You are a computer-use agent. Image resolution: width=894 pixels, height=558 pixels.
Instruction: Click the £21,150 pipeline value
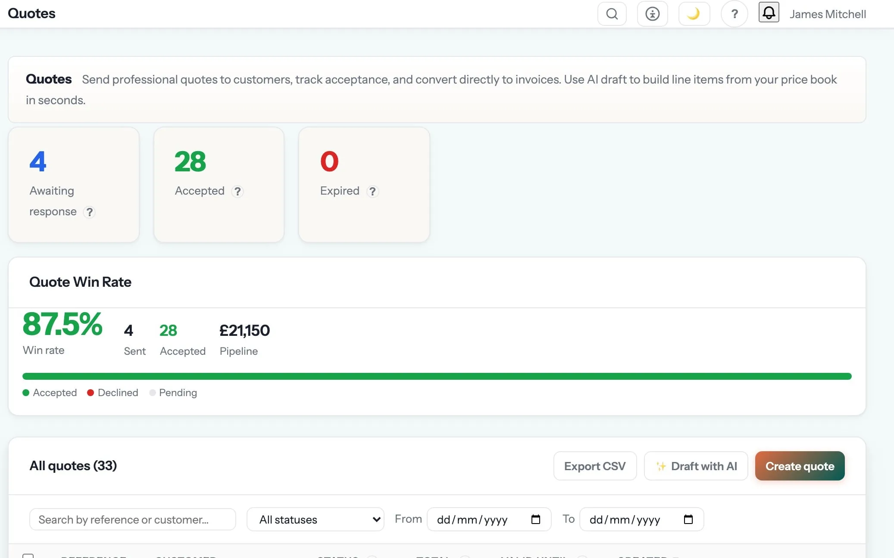click(244, 330)
